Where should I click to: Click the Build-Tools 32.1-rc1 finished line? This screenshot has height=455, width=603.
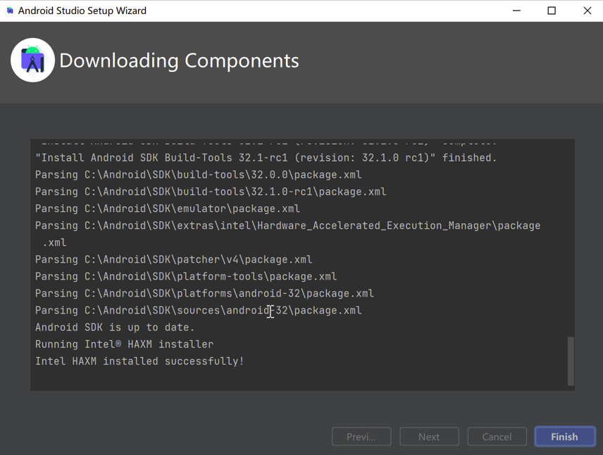tap(266, 158)
